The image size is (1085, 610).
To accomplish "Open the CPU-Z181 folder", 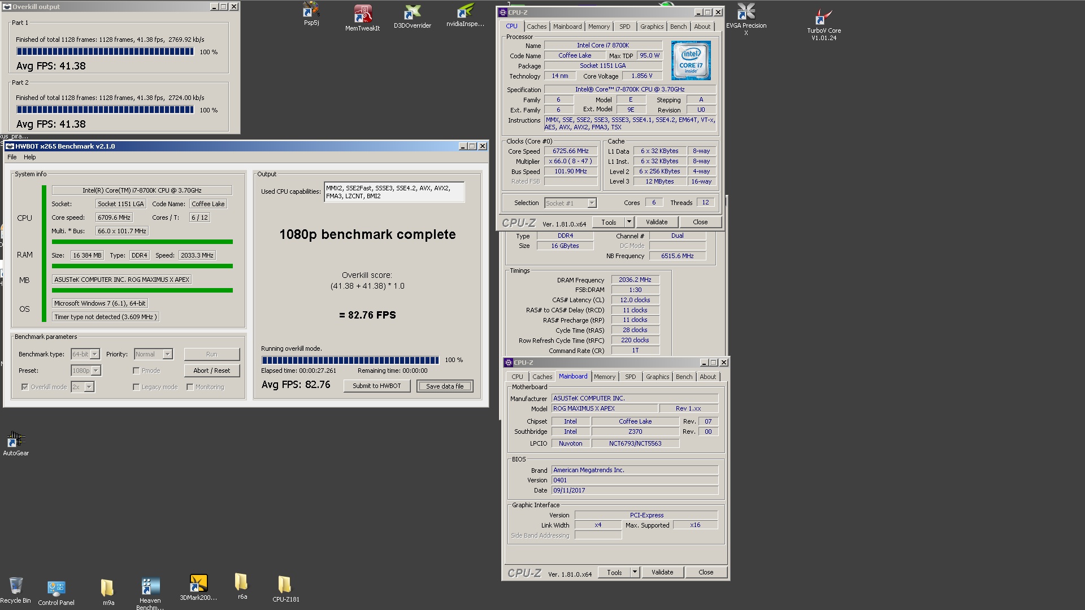I will tap(285, 589).
